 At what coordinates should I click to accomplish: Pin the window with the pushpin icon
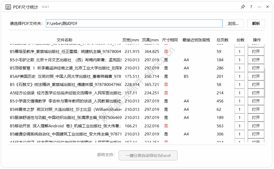243,7
